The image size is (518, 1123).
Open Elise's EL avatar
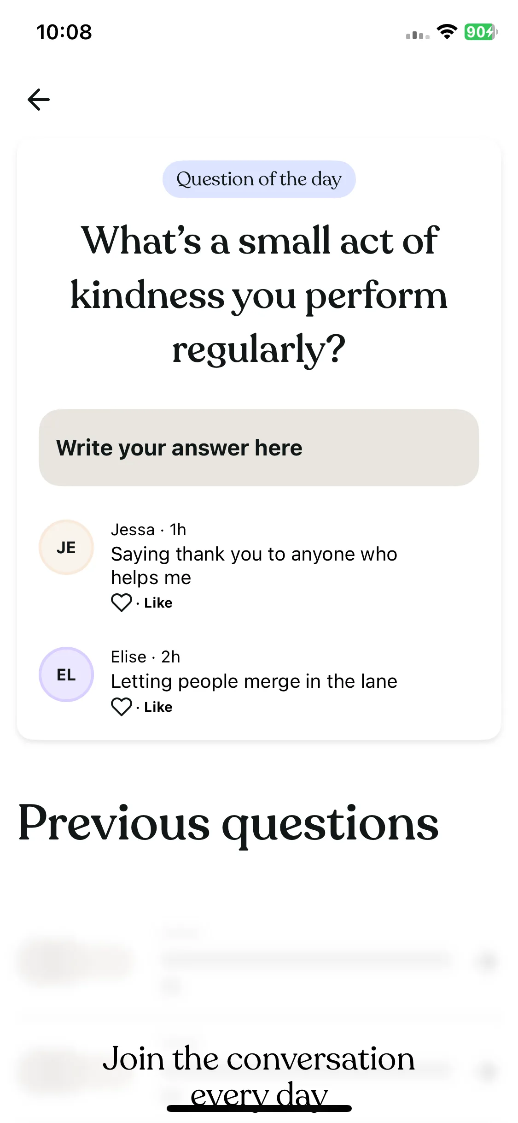66,674
